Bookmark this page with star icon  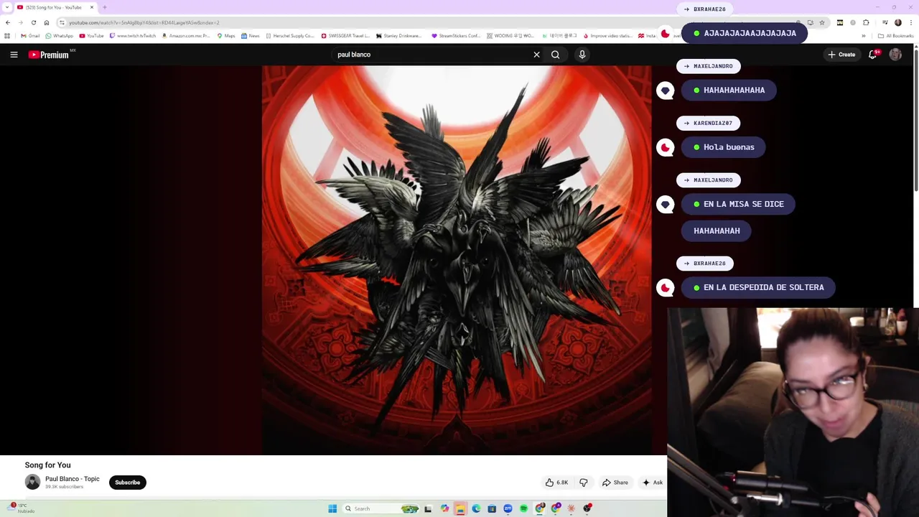click(822, 22)
